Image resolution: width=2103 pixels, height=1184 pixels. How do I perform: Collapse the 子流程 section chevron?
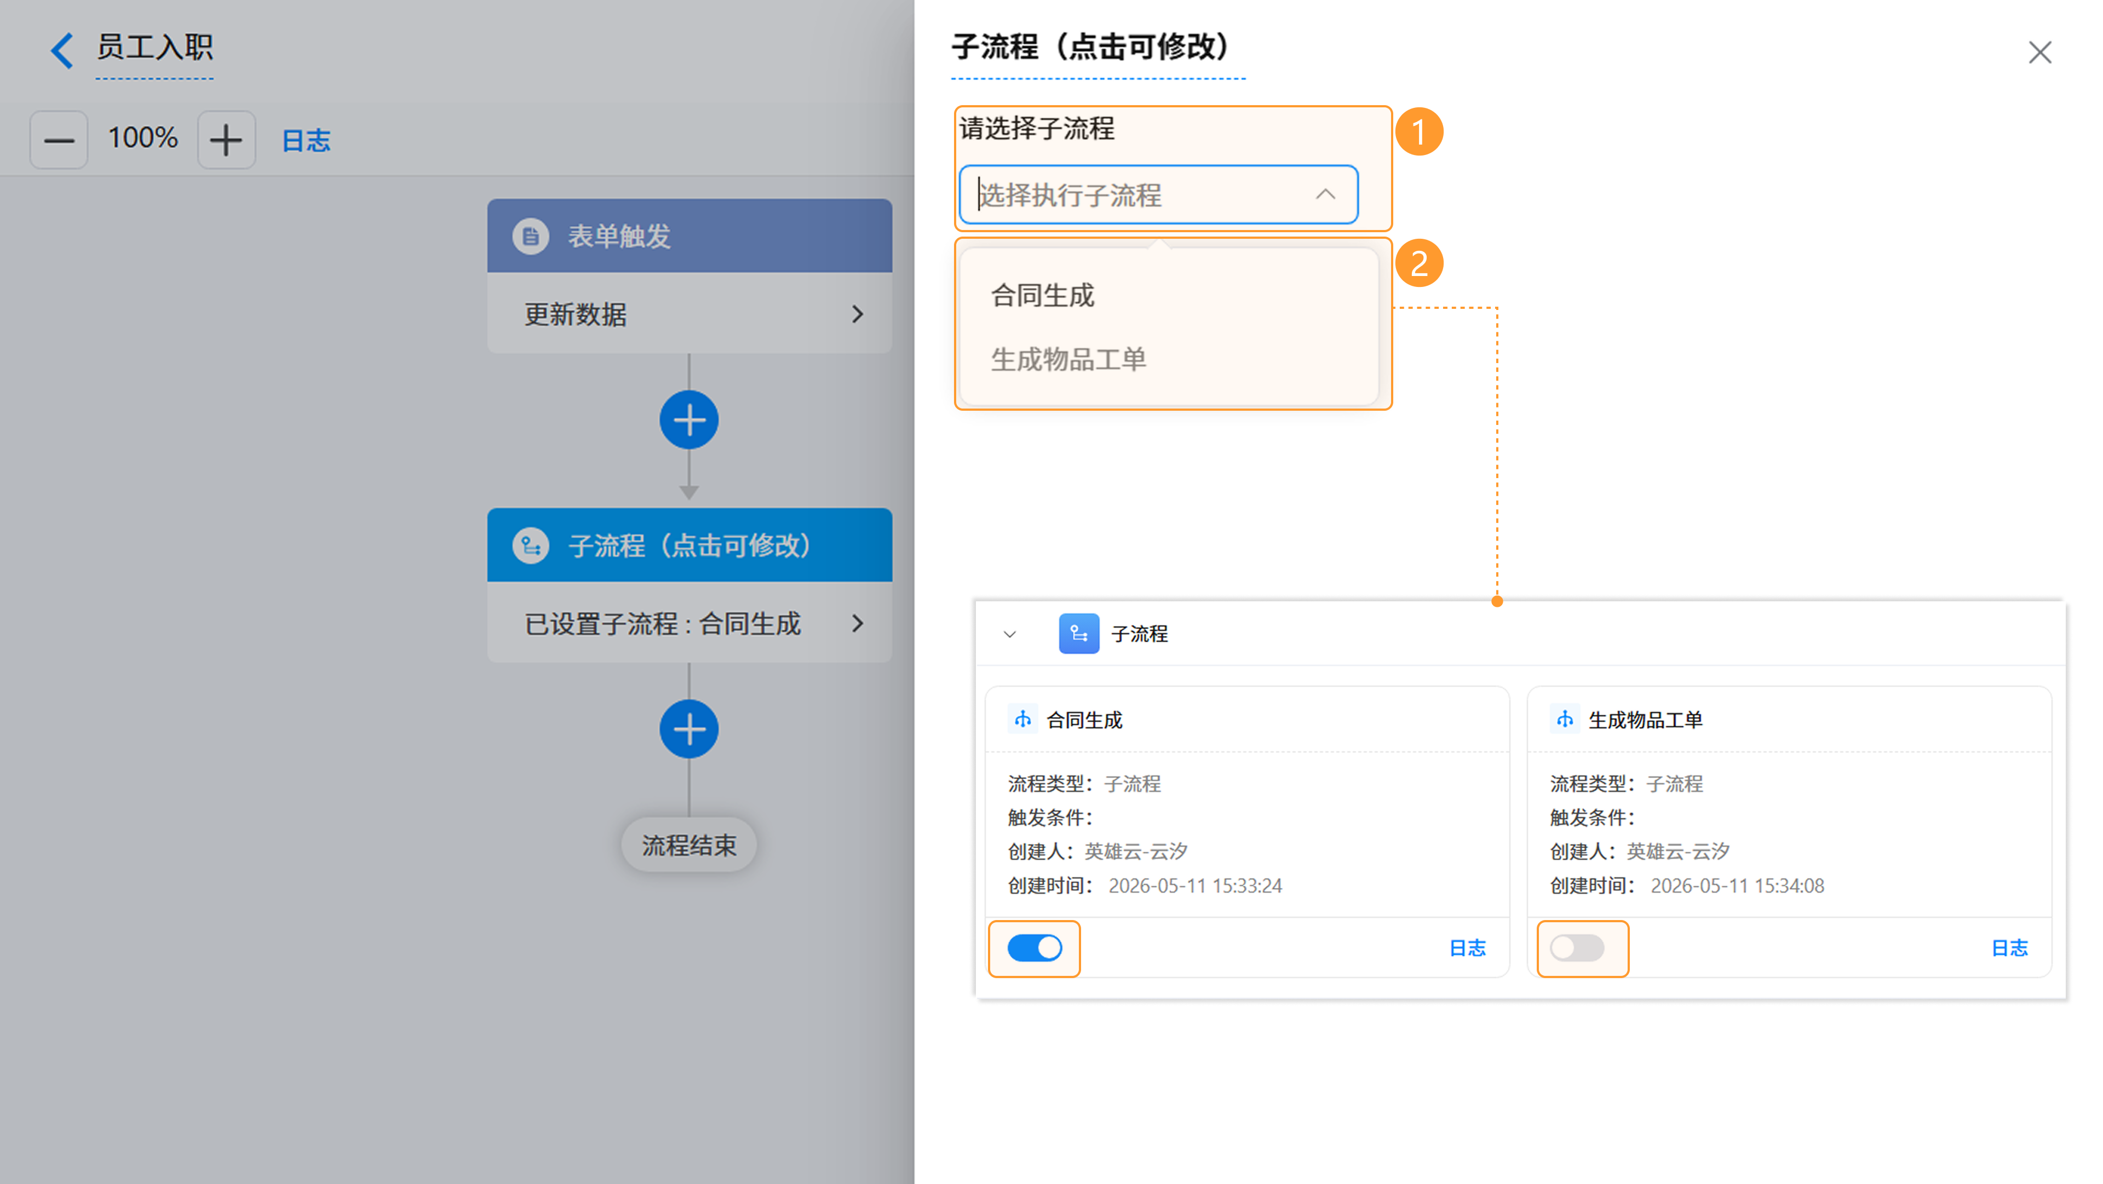[1010, 635]
